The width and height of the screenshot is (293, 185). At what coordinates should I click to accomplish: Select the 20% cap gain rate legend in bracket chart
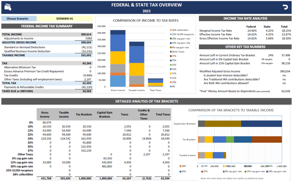pos(277,171)
